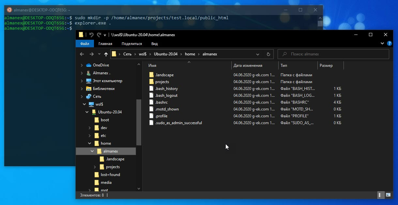Click the wsl$ computer icon in tree
This screenshot has width=398, height=205.
pyautogui.click(x=91, y=104)
